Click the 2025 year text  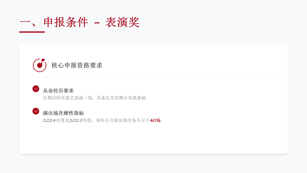pyautogui.click(x=76, y=120)
